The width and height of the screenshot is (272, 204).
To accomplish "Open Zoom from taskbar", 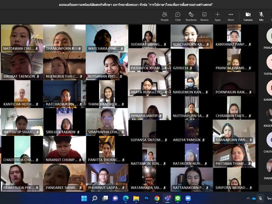I will [188, 198].
